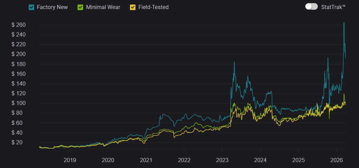The image size is (359, 168).
Task: Click the Field-Tested legend label
Action: 154,7
